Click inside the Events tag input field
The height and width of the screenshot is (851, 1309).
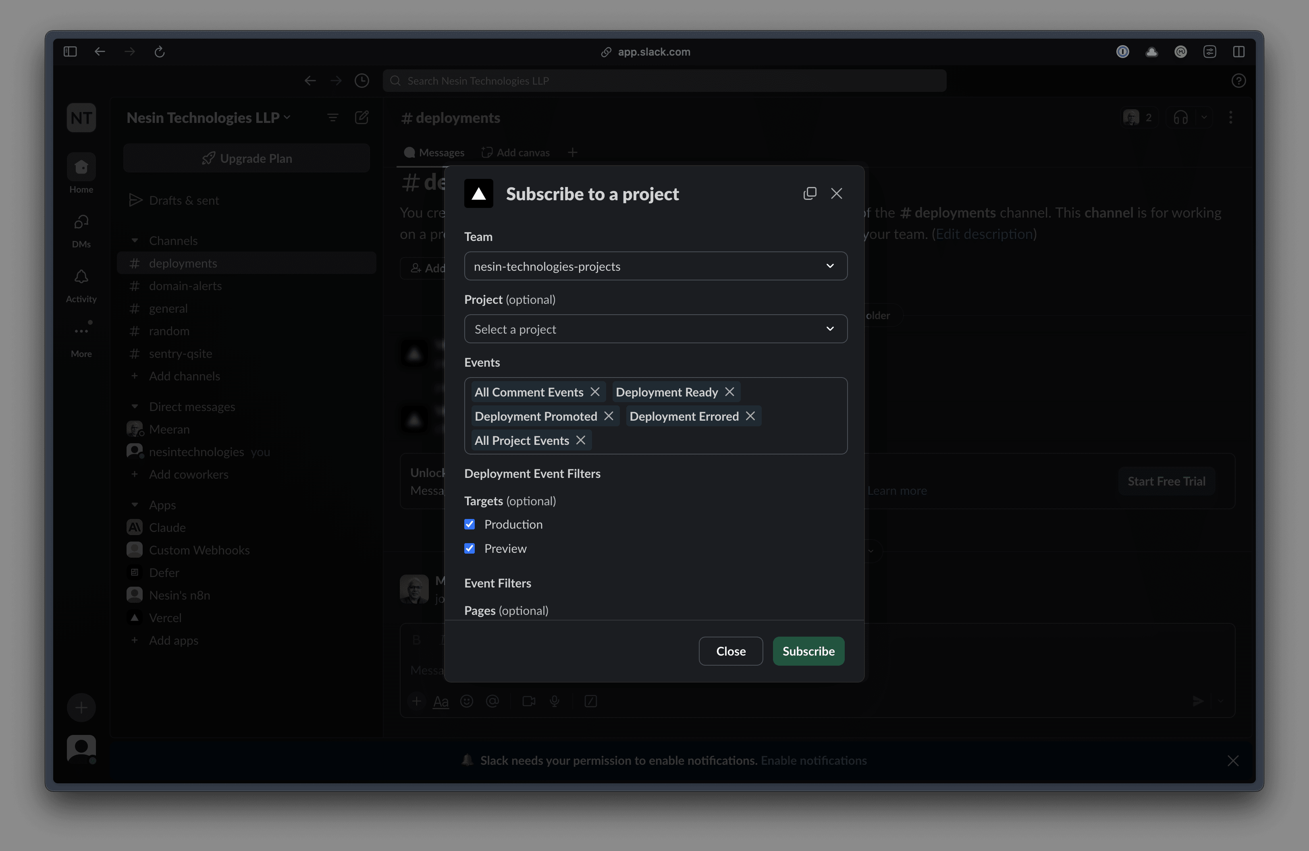[x=715, y=440]
